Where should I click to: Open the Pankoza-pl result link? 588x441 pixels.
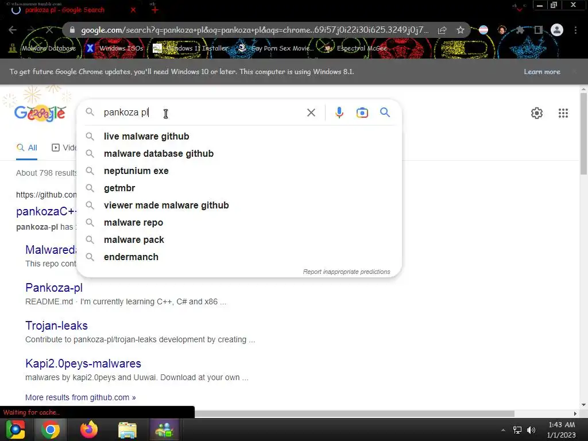[x=54, y=288]
